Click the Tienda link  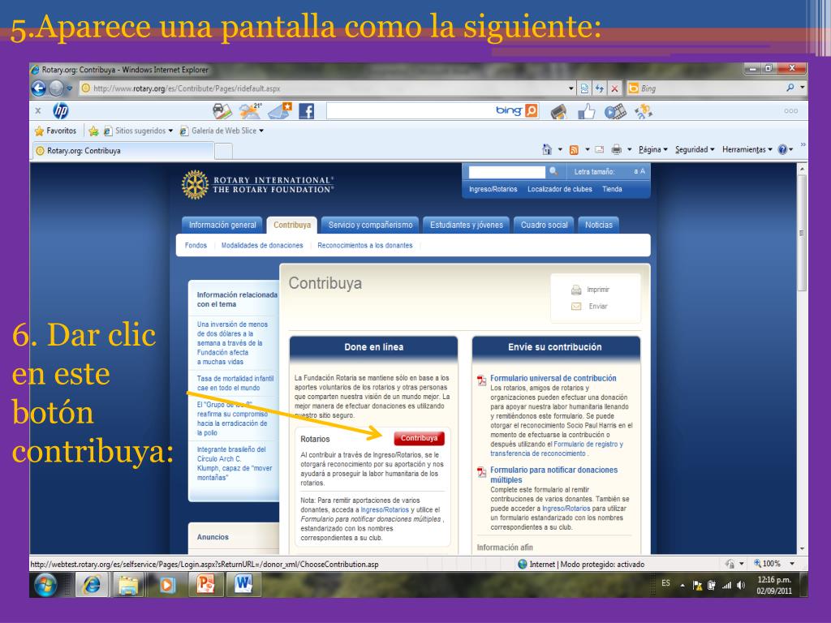(x=612, y=189)
